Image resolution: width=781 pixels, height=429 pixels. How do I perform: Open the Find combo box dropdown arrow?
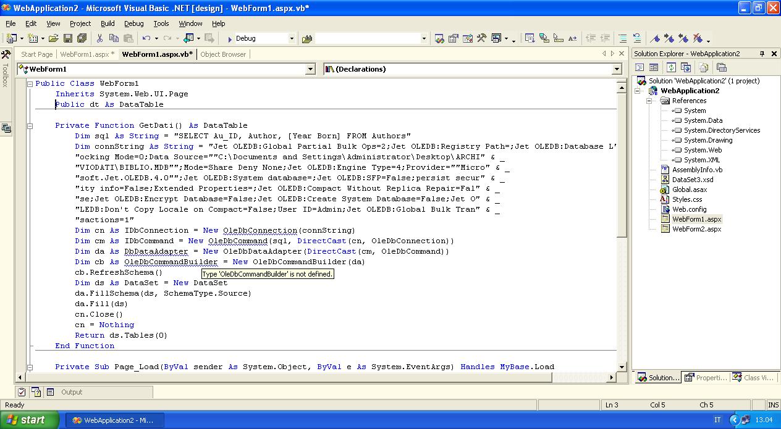tap(424, 38)
